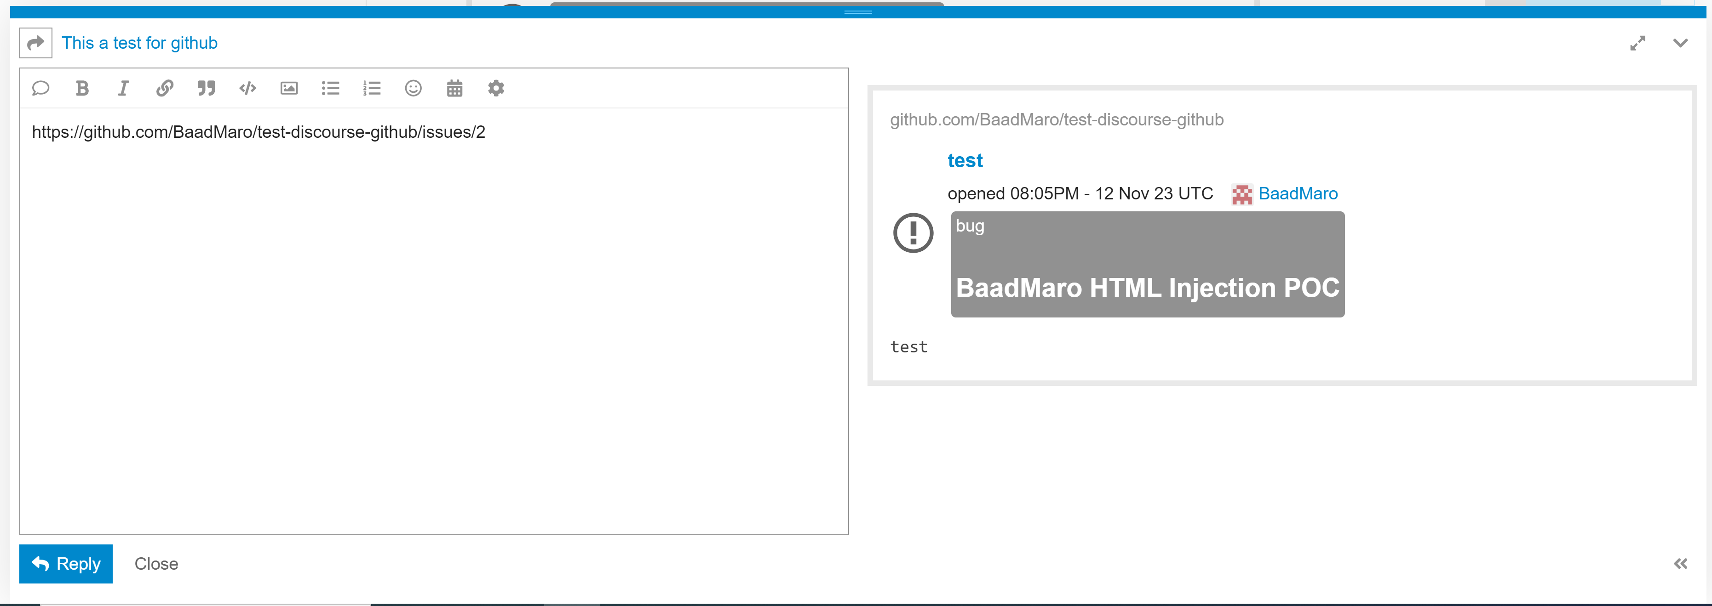Insert a hyperlink
The height and width of the screenshot is (606, 1712).
(165, 88)
